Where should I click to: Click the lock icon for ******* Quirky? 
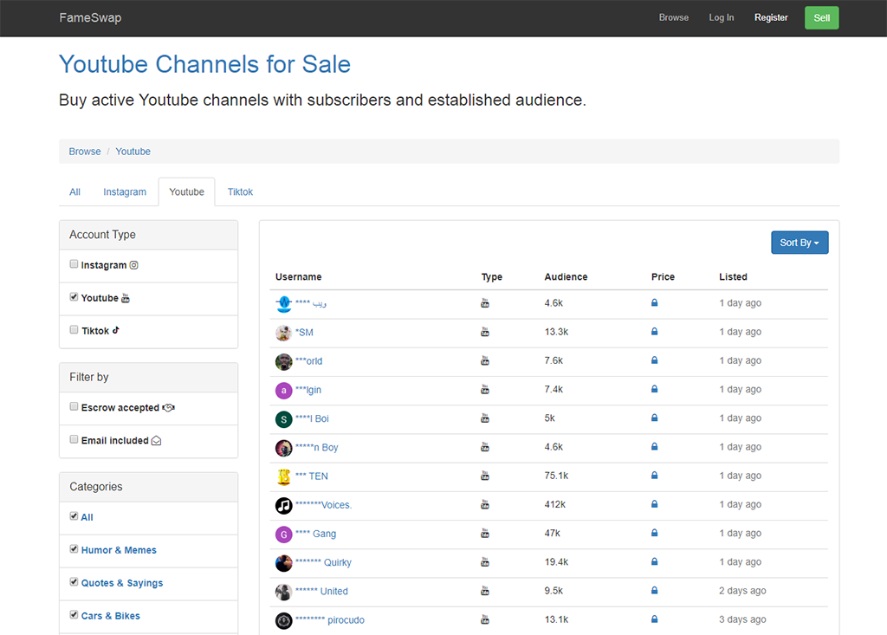coord(654,562)
